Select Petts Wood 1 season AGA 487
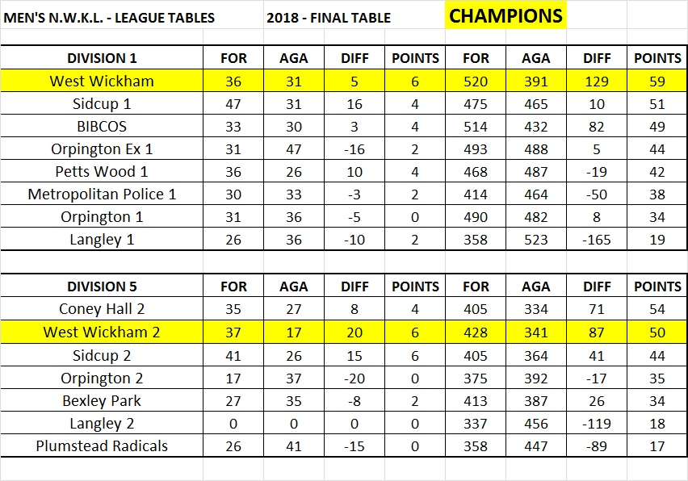This screenshot has width=688, height=481. pyautogui.click(x=536, y=172)
